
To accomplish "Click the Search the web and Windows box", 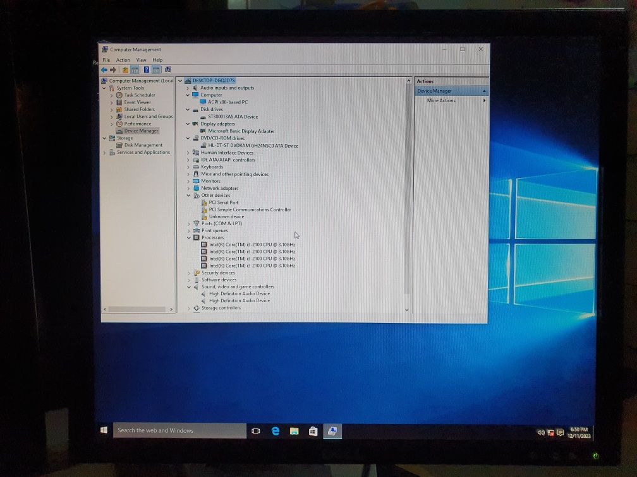I will (179, 431).
